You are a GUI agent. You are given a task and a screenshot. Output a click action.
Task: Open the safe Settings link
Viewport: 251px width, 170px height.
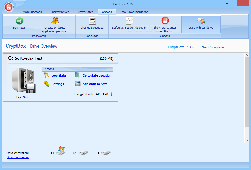point(58,84)
